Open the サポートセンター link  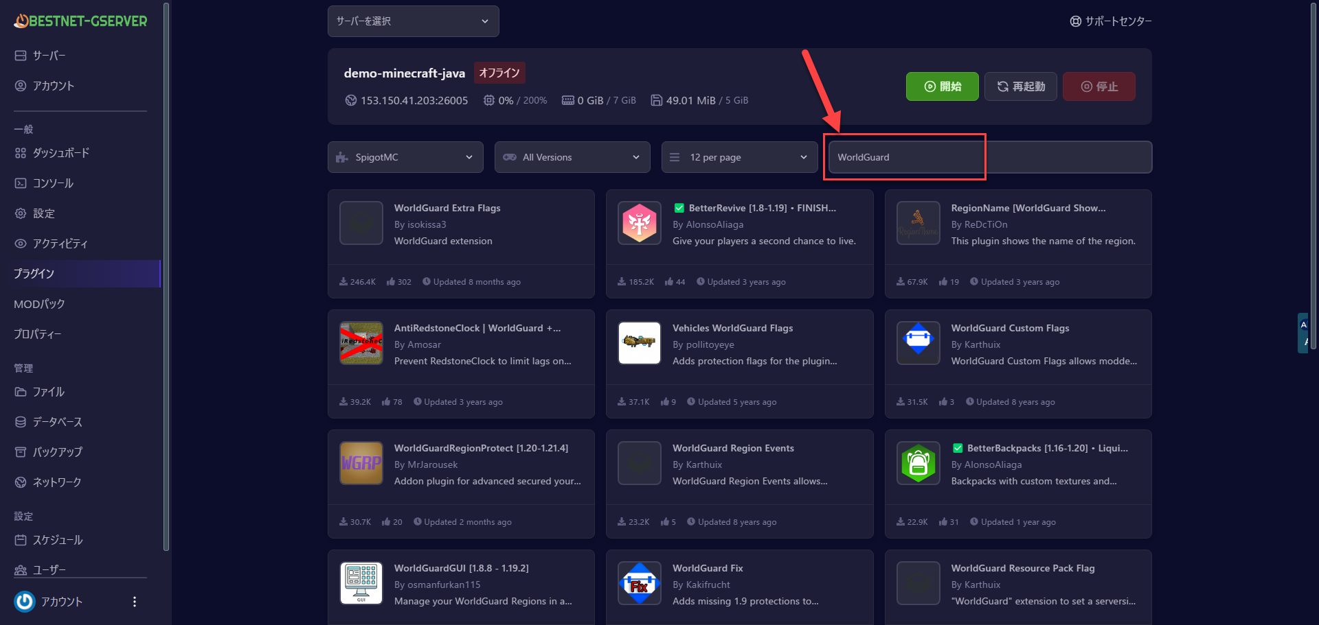tap(1111, 21)
